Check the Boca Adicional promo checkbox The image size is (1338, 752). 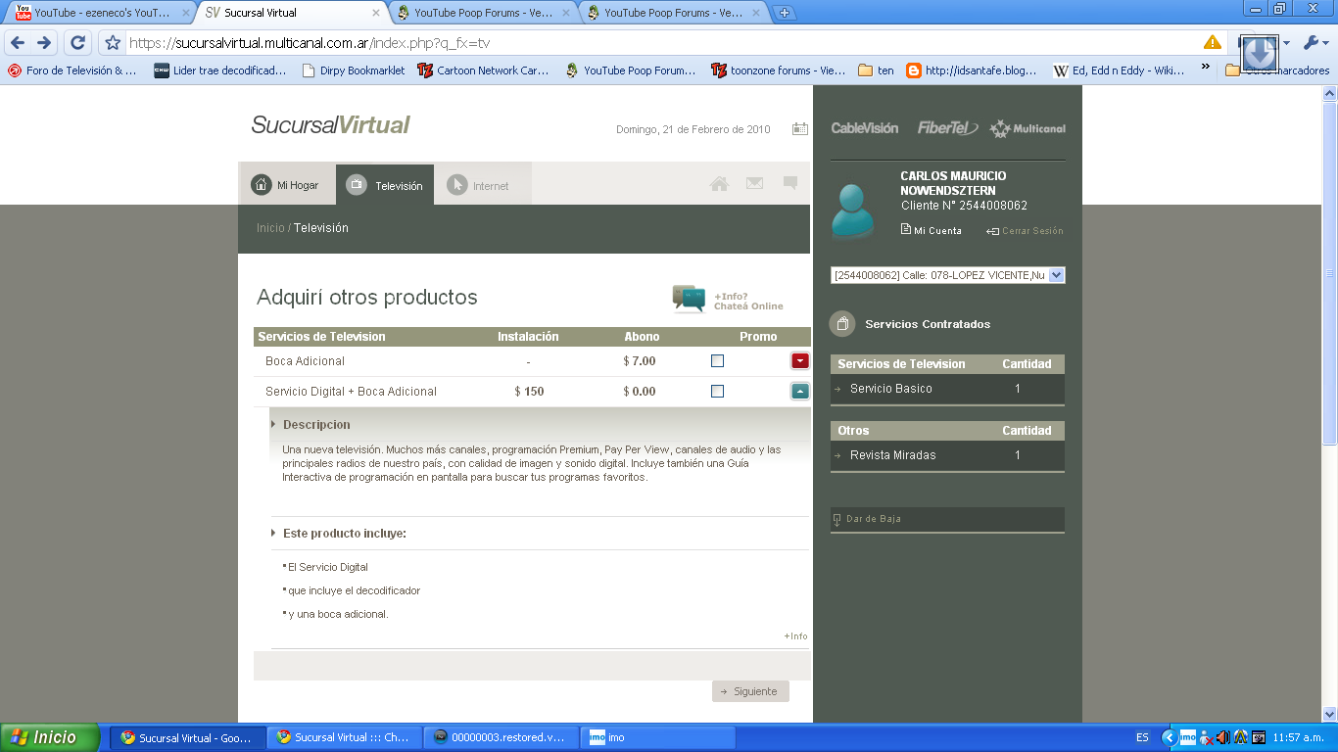[x=717, y=361]
